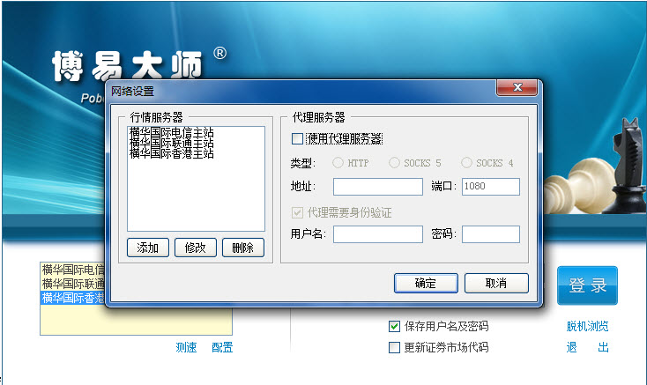Click the 用户名 proxy username field

(x=378, y=234)
